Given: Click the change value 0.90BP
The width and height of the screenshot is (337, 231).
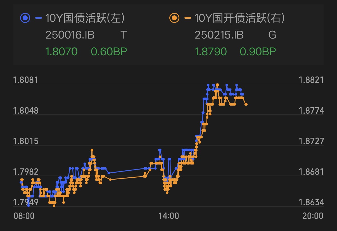Looking at the screenshot, I should [258, 52].
